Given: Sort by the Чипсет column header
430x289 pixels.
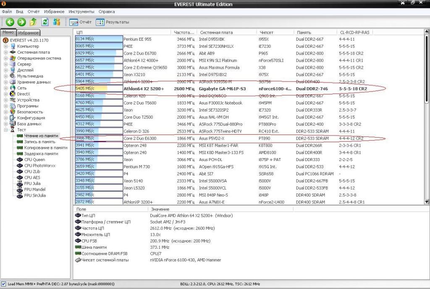Looking at the screenshot, I should tap(275, 32).
